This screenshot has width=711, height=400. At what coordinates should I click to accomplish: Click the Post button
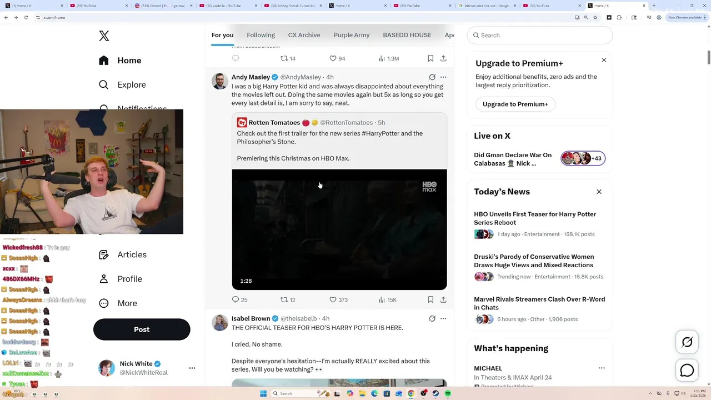click(x=142, y=329)
